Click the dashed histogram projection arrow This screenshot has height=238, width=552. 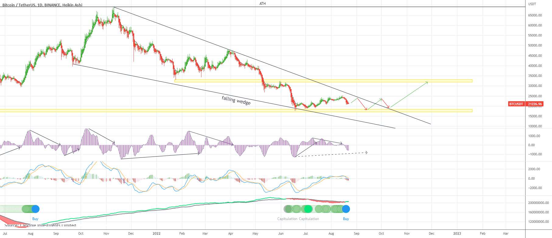click(x=331, y=154)
